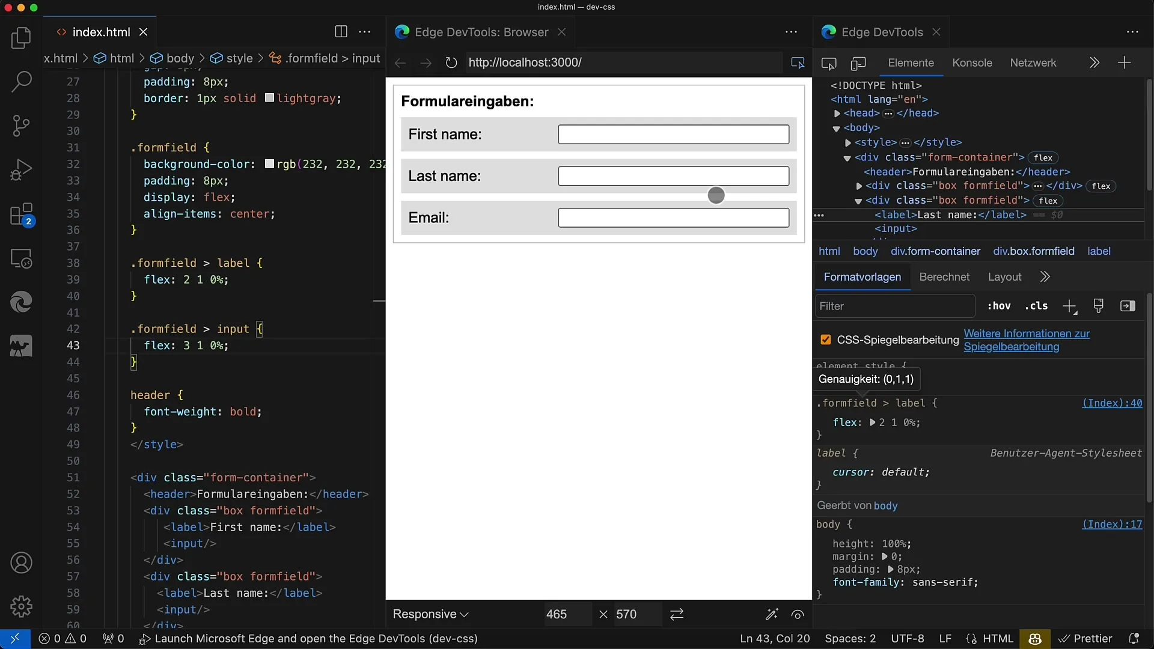Select the Edge DevTools: Browser editor tab
1154x649 pixels.
(481, 32)
